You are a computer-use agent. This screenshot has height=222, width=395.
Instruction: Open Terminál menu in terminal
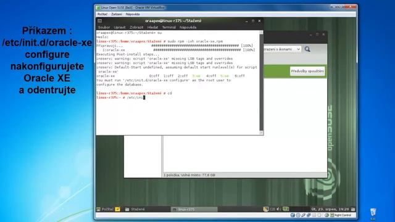tap(168, 27)
